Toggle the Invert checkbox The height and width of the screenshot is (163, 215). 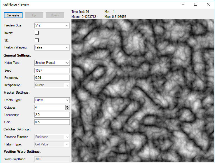[37, 33]
